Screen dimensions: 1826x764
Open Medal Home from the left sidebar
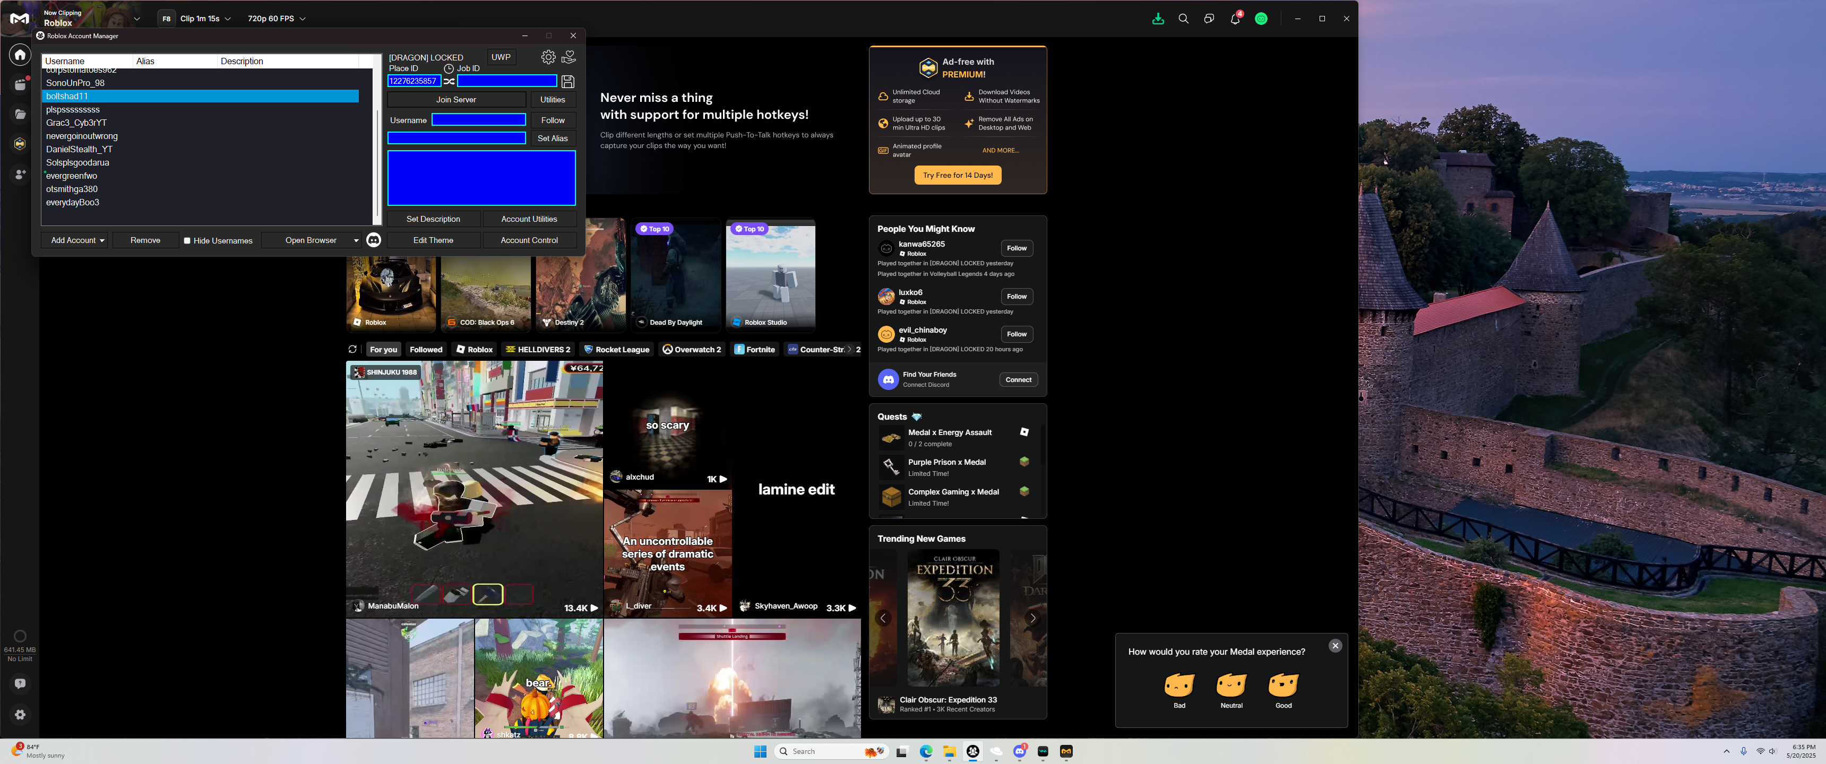pos(20,55)
